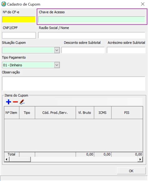Click the PIS total 0,00
This screenshot has height=181, width=148.
click(x=138, y=154)
